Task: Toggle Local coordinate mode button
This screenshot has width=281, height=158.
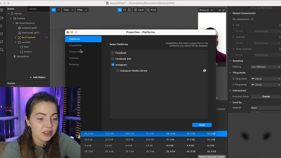Action: pos(139,10)
